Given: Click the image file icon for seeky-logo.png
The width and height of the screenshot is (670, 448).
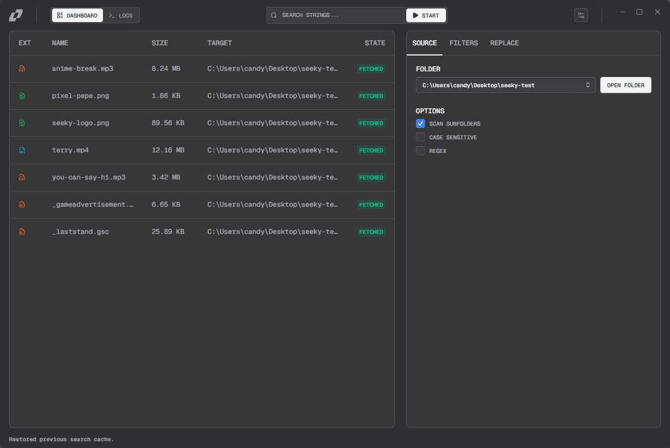Looking at the screenshot, I should [22, 123].
